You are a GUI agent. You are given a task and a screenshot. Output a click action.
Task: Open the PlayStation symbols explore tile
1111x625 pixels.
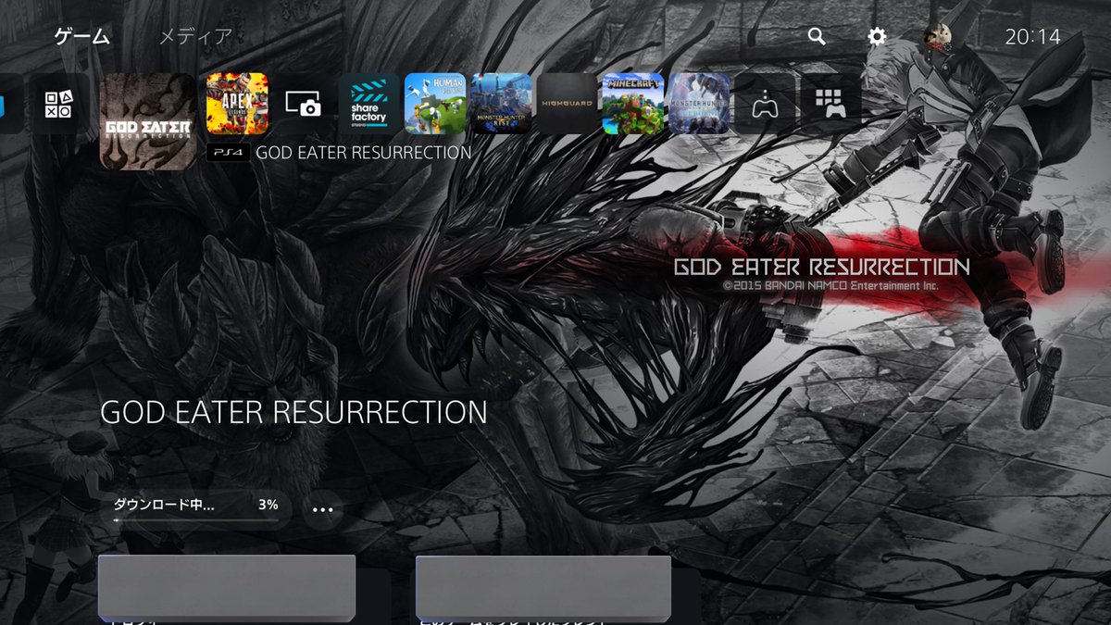click(57, 105)
